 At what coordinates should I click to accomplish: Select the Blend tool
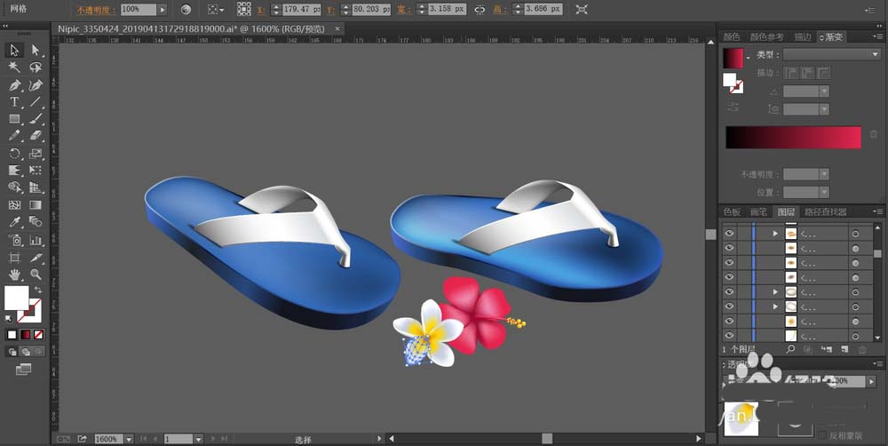pyautogui.click(x=36, y=222)
